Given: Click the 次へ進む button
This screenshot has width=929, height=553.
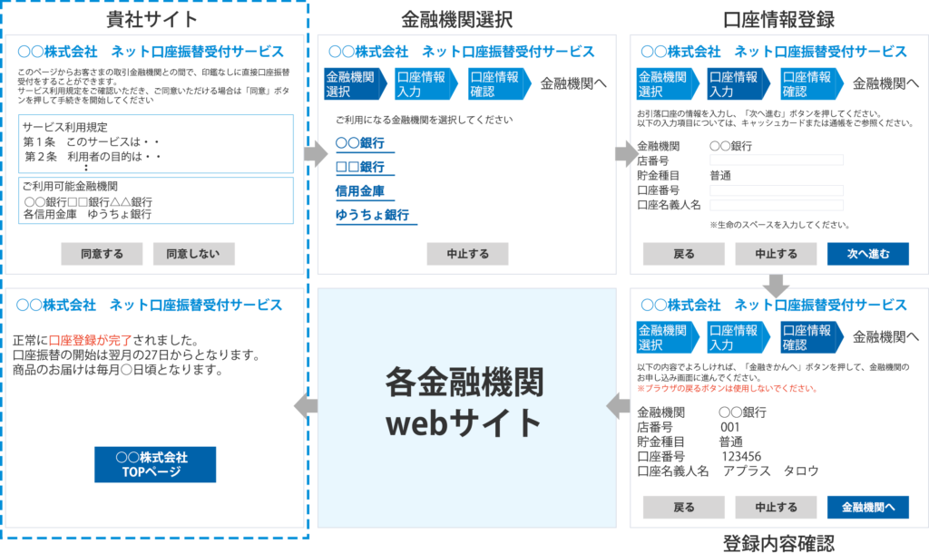Looking at the screenshot, I should coord(868,254).
